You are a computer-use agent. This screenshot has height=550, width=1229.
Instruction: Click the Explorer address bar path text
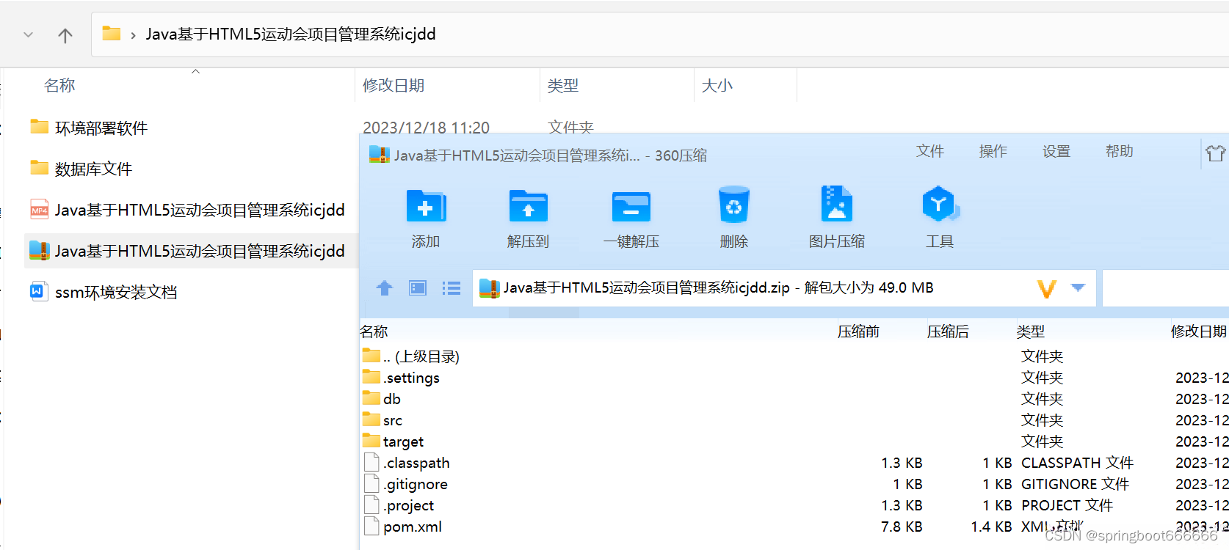point(291,34)
